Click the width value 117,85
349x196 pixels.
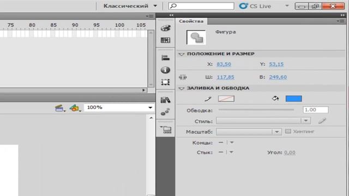(x=225, y=77)
